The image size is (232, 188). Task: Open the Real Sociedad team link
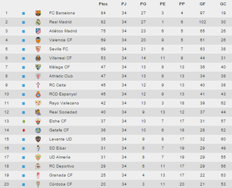tap(63, 112)
